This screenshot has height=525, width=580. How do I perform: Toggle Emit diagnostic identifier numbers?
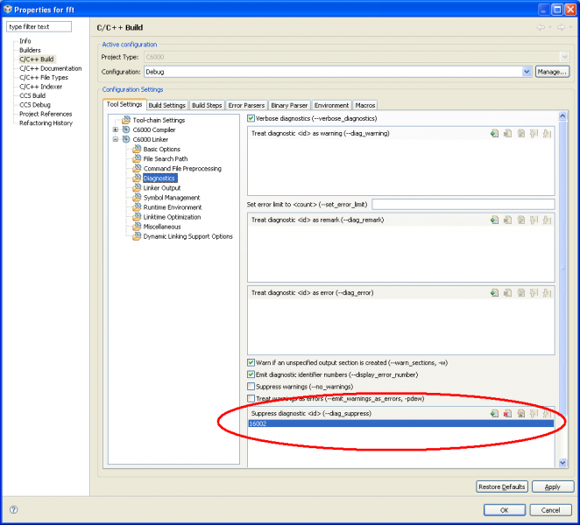click(x=251, y=374)
